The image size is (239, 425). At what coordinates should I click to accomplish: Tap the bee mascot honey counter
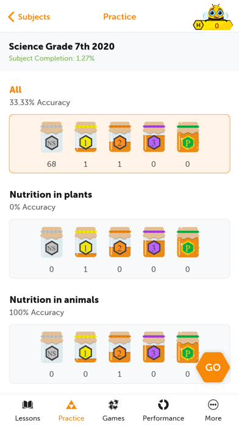(213, 17)
